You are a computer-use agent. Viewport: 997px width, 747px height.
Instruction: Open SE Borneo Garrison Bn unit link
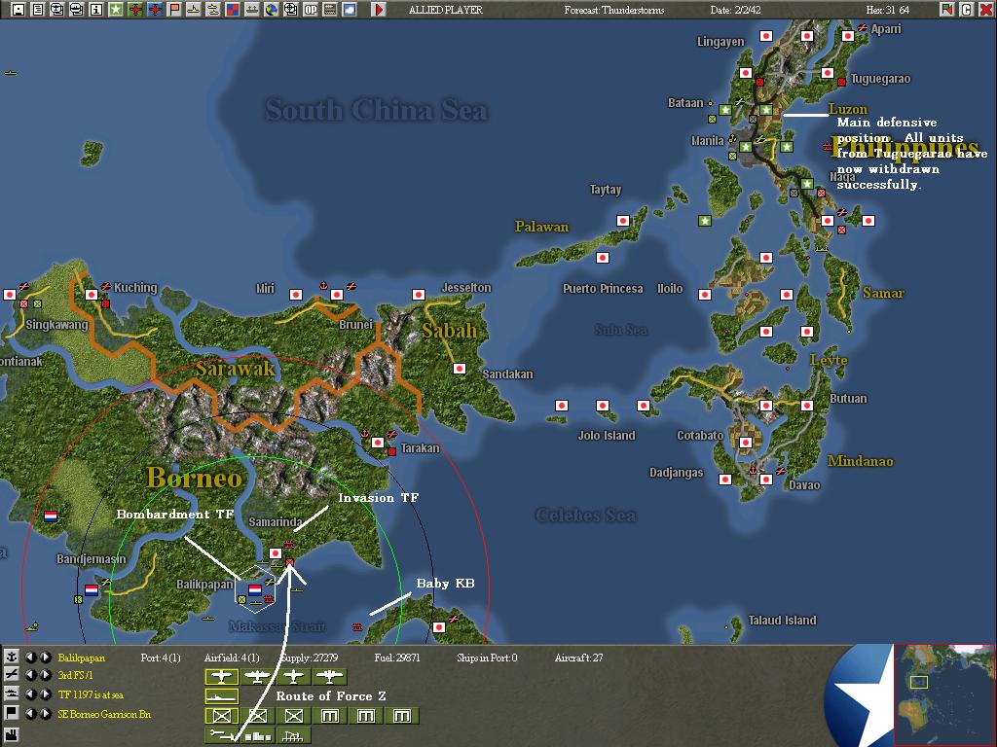(x=104, y=714)
